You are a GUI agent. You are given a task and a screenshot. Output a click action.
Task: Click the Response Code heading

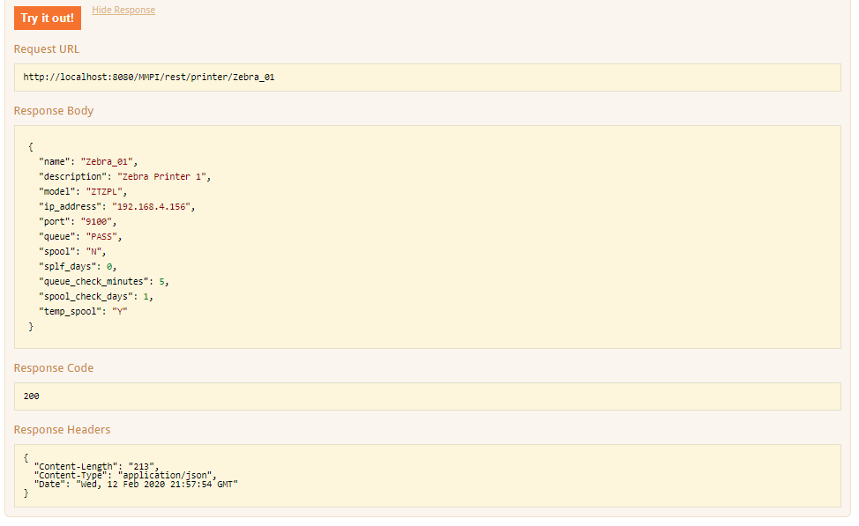[54, 367]
